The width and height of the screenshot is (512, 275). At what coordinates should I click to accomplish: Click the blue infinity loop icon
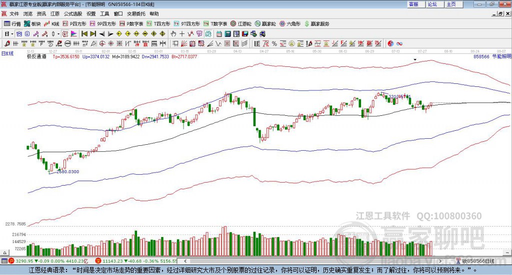(x=399, y=43)
